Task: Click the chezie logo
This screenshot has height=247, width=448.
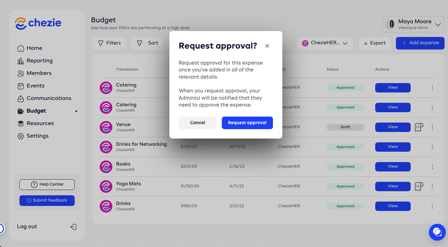Action: tap(38, 23)
